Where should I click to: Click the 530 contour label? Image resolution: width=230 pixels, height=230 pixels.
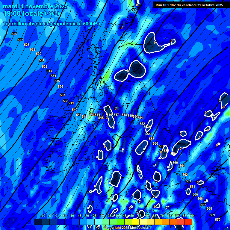tap(39, 54)
